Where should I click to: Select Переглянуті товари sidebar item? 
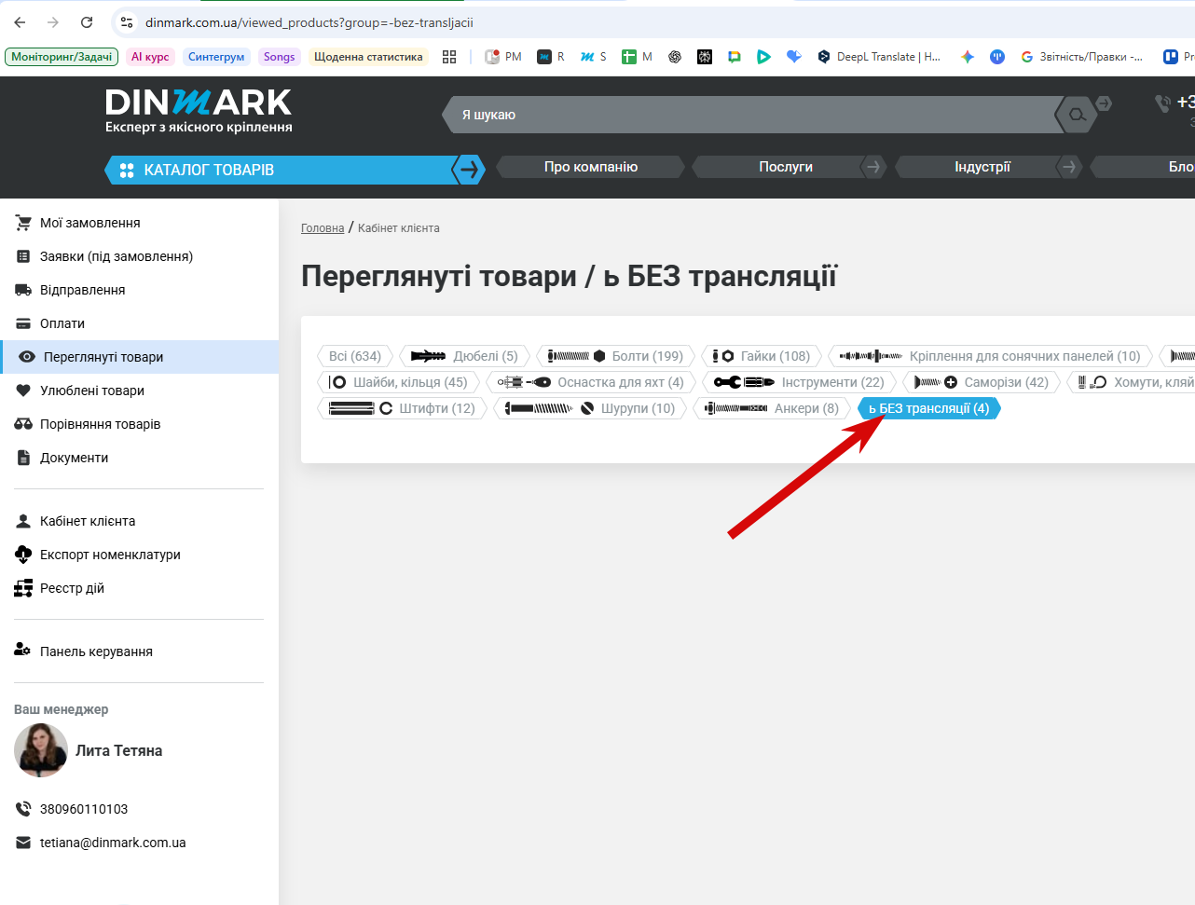139,357
